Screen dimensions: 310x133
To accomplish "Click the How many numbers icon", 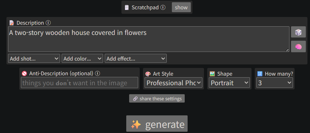I will tap(260, 74).
